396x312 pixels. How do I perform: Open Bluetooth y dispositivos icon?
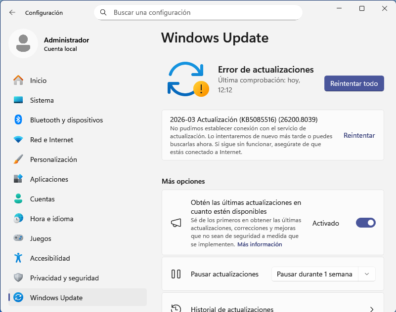tap(18, 120)
